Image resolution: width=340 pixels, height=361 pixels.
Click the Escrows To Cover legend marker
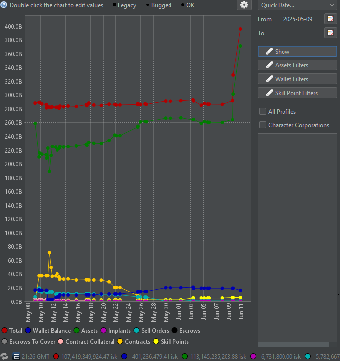pyautogui.click(x=4, y=342)
